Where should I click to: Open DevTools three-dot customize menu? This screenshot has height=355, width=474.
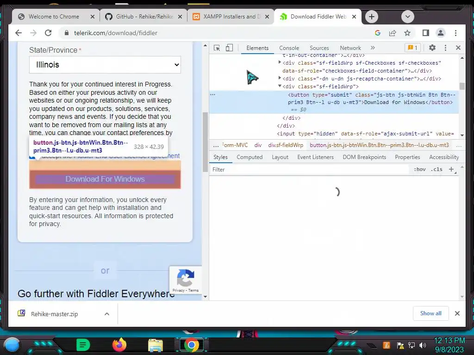point(445,48)
